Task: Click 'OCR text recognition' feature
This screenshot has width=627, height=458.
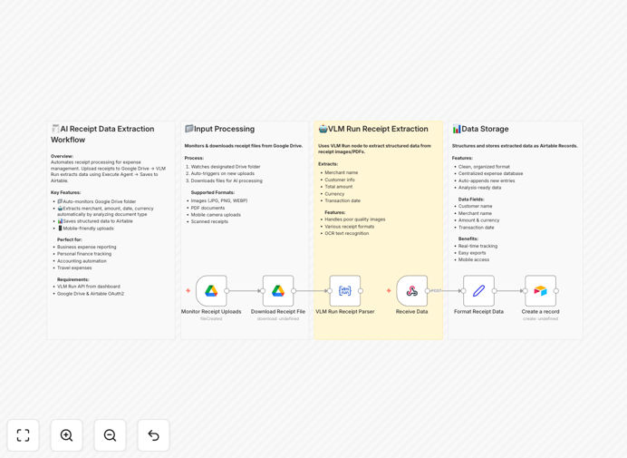Action: coord(347,233)
